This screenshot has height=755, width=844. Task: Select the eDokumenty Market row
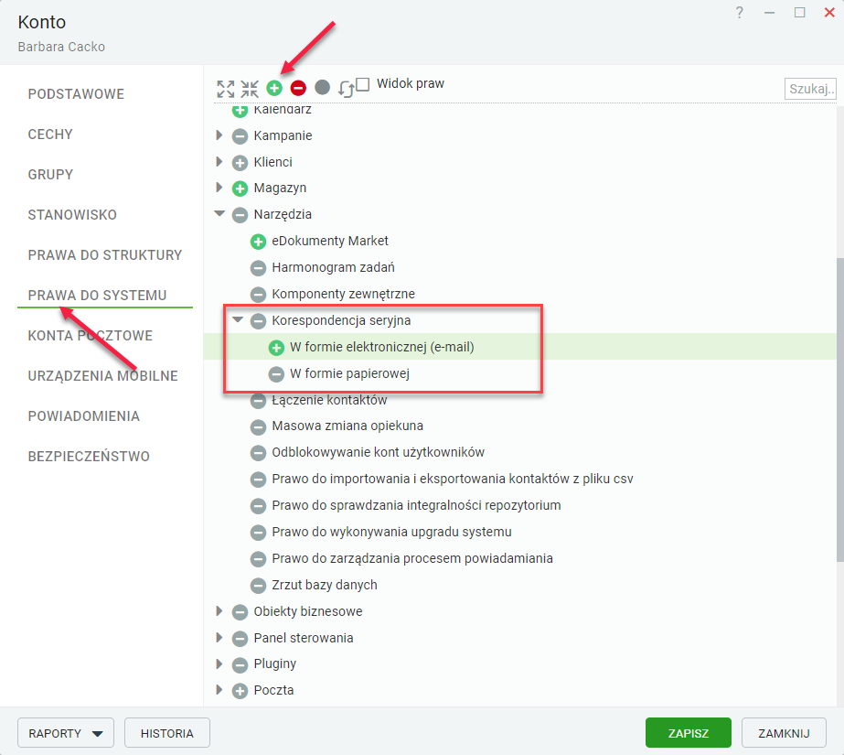click(x=330, y=242)
